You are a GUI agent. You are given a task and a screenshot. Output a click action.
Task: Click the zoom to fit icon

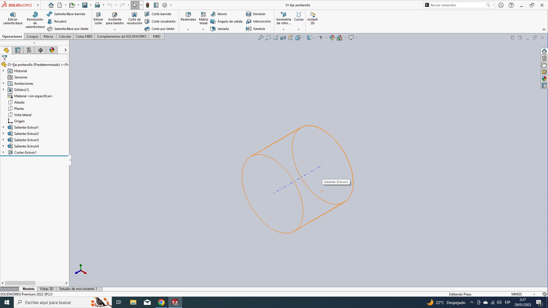coord(261,38)
